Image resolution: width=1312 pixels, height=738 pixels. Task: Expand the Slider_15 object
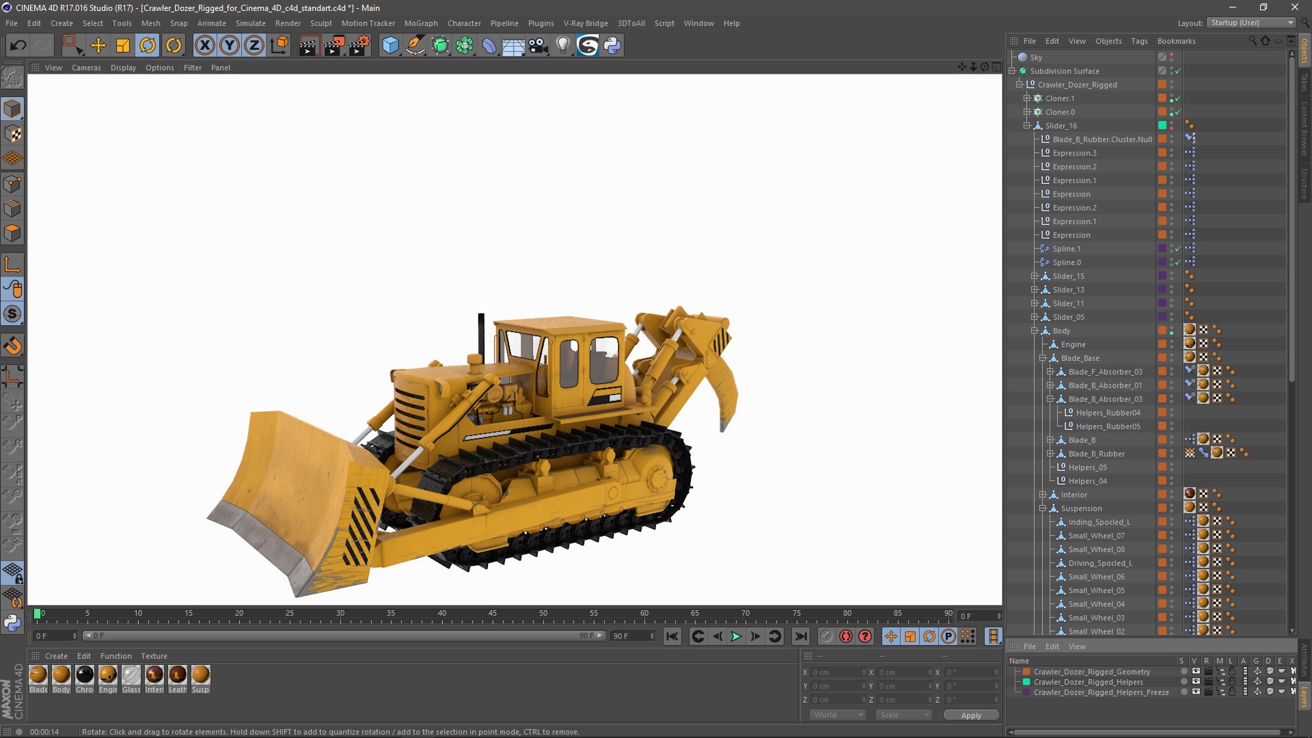[1034, 276]
